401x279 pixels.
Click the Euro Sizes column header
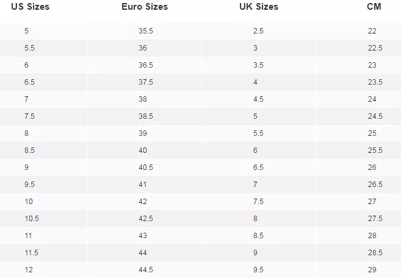point(145,7)
